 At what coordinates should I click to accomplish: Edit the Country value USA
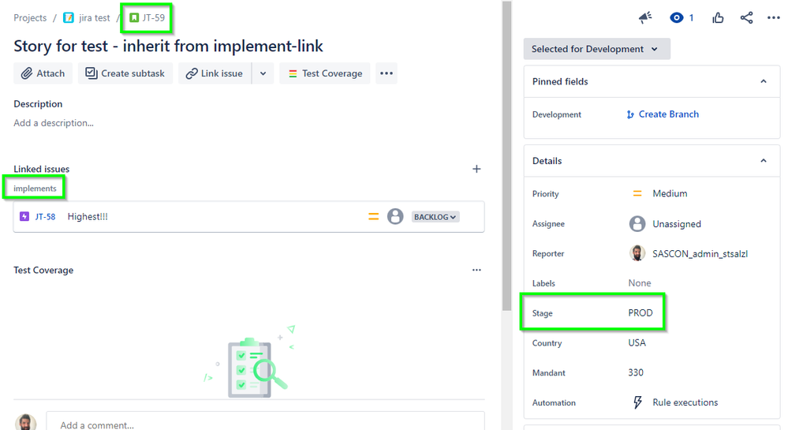coord(637,343)
